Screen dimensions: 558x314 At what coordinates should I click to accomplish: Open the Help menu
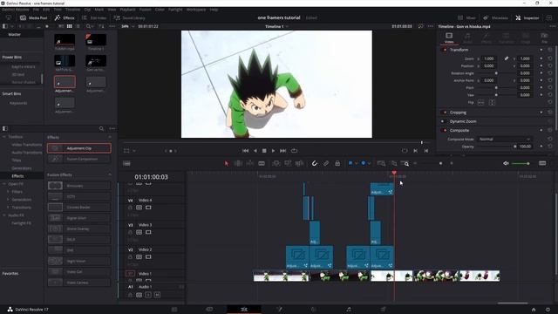tap(214, 10)
